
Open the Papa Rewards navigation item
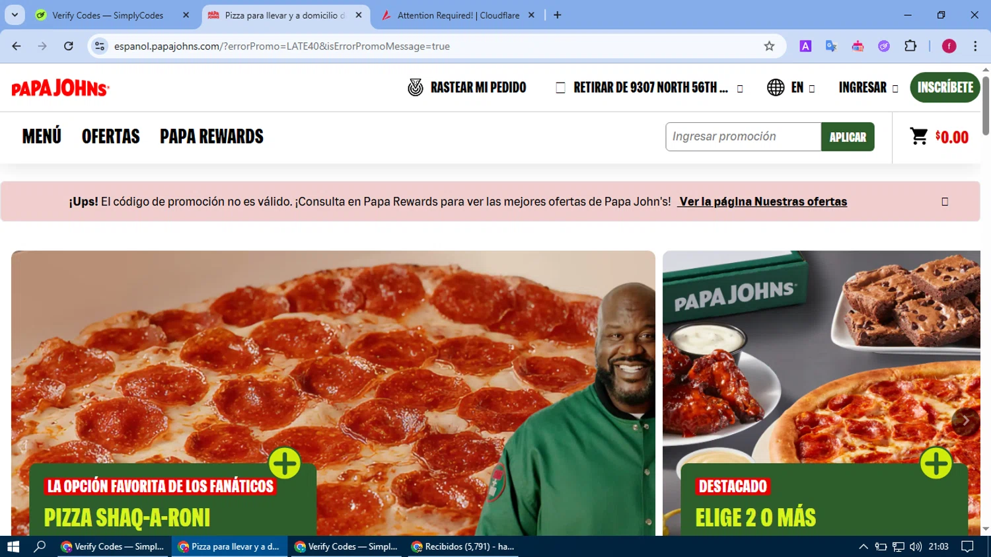(x=211, y=136)
